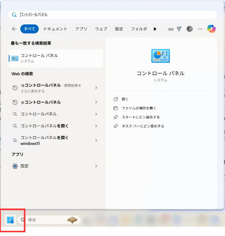Open the コントロール パネル best match result
Screen dimensions: 225x236
(x=56, y=58)
